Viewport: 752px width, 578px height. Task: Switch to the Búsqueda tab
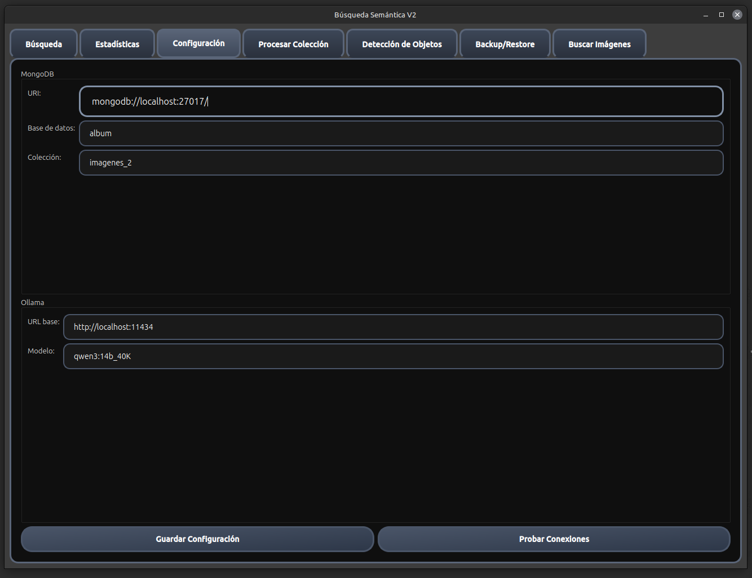coord(44,44)
